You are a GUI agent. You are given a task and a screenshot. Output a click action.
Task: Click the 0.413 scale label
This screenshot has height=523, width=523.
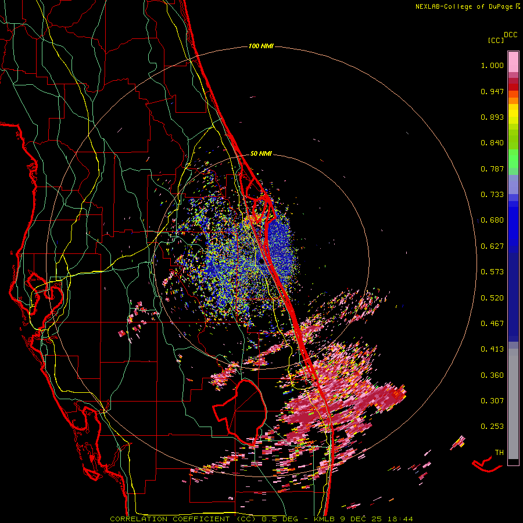(492, 349)
